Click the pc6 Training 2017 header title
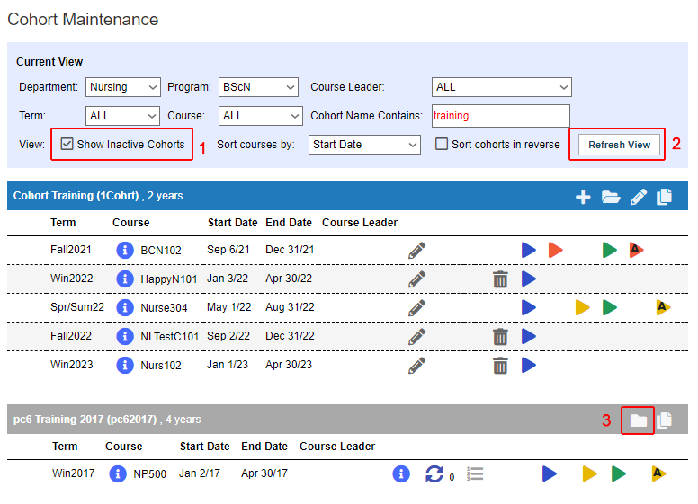Viewport: 698px width, 504px height. (85, 420)
